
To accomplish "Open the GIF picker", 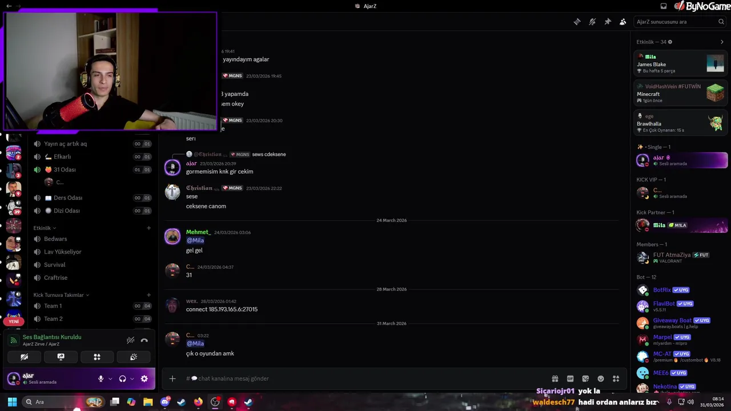I will pos(570,378).
